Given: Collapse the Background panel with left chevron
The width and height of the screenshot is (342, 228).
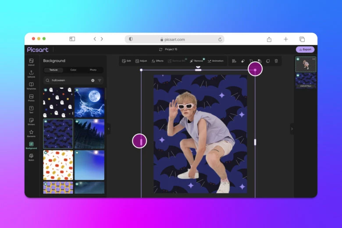Looking at the screenshot, I should pos(109,128).
